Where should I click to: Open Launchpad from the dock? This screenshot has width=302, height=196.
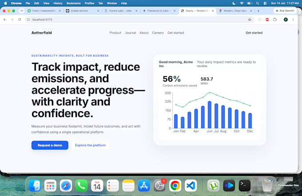[50, 186]
